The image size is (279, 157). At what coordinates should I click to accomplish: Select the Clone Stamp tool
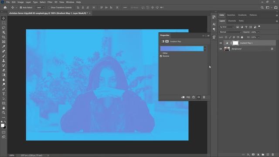[x=3, y=61]
